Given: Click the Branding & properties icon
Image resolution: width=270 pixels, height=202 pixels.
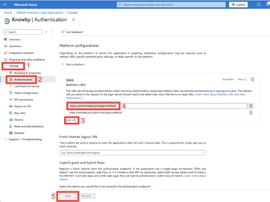Looking at the screenshot, I should (x=11, y=73).
